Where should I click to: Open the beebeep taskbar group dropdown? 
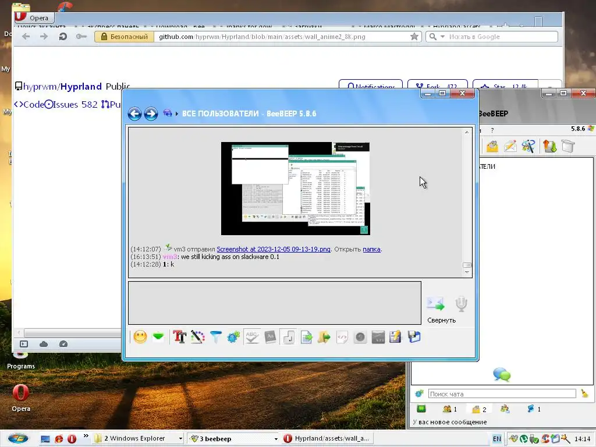coord(276,439)
